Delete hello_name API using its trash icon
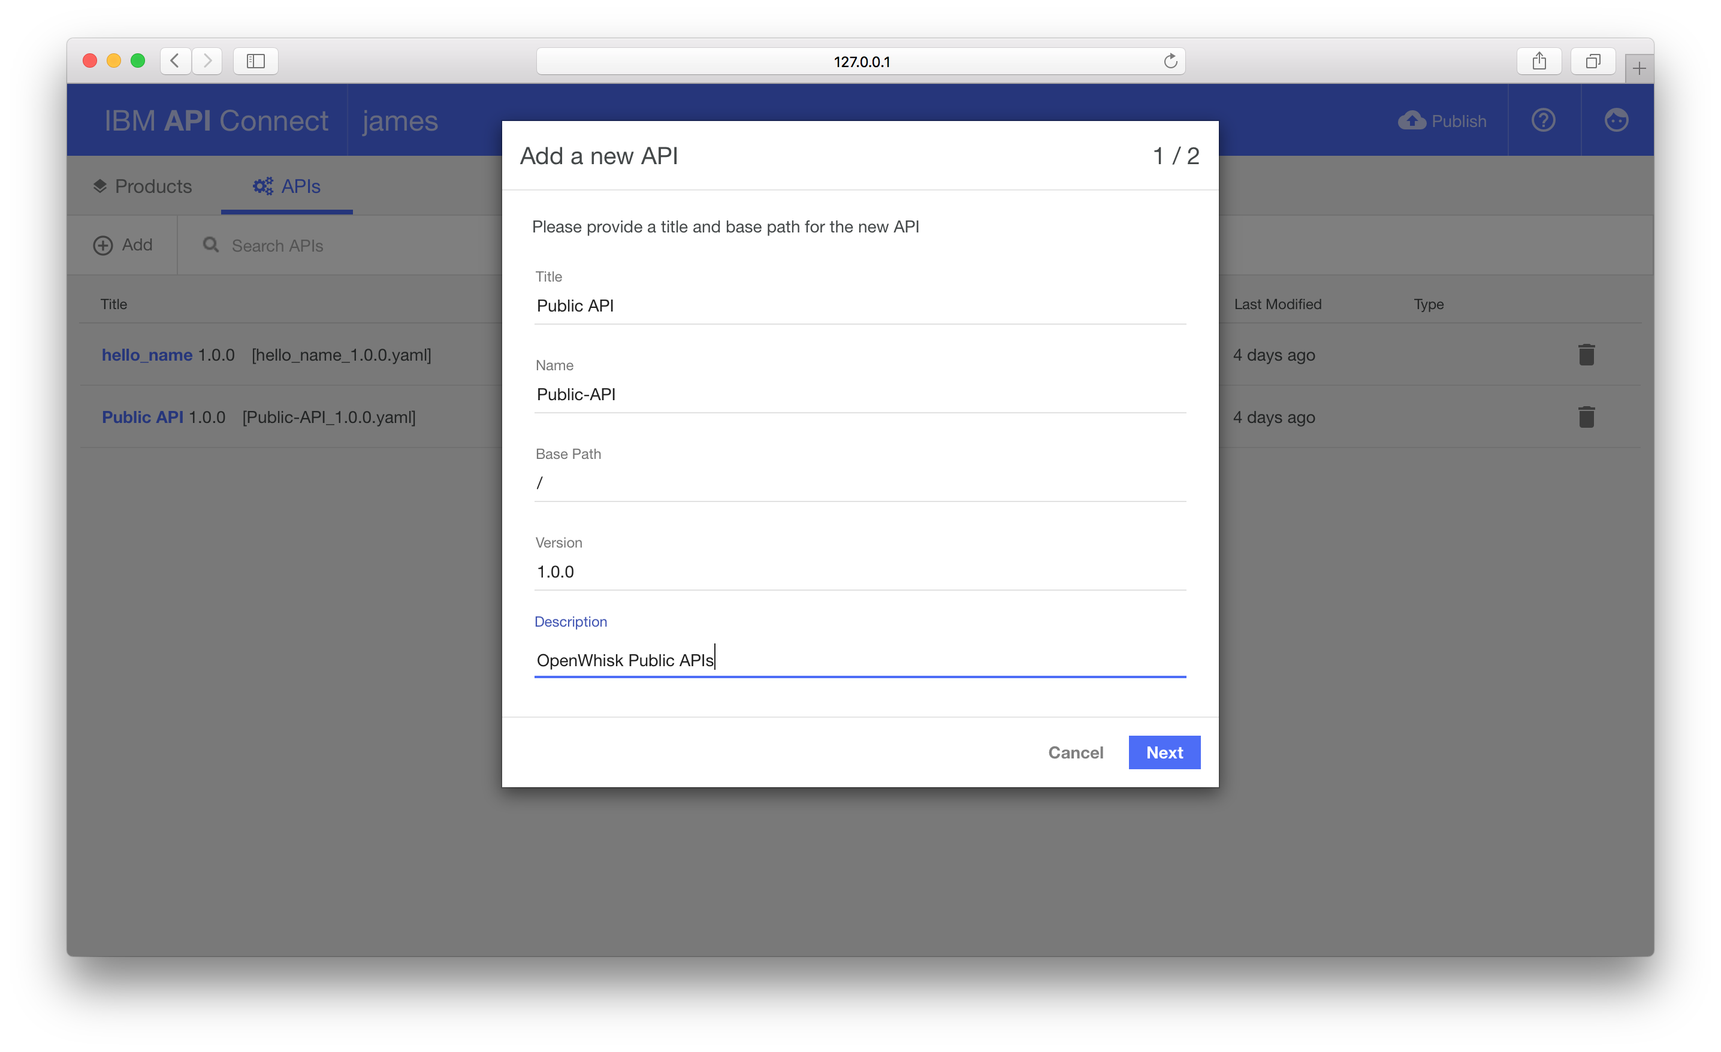 click(x=1586, y=354)
